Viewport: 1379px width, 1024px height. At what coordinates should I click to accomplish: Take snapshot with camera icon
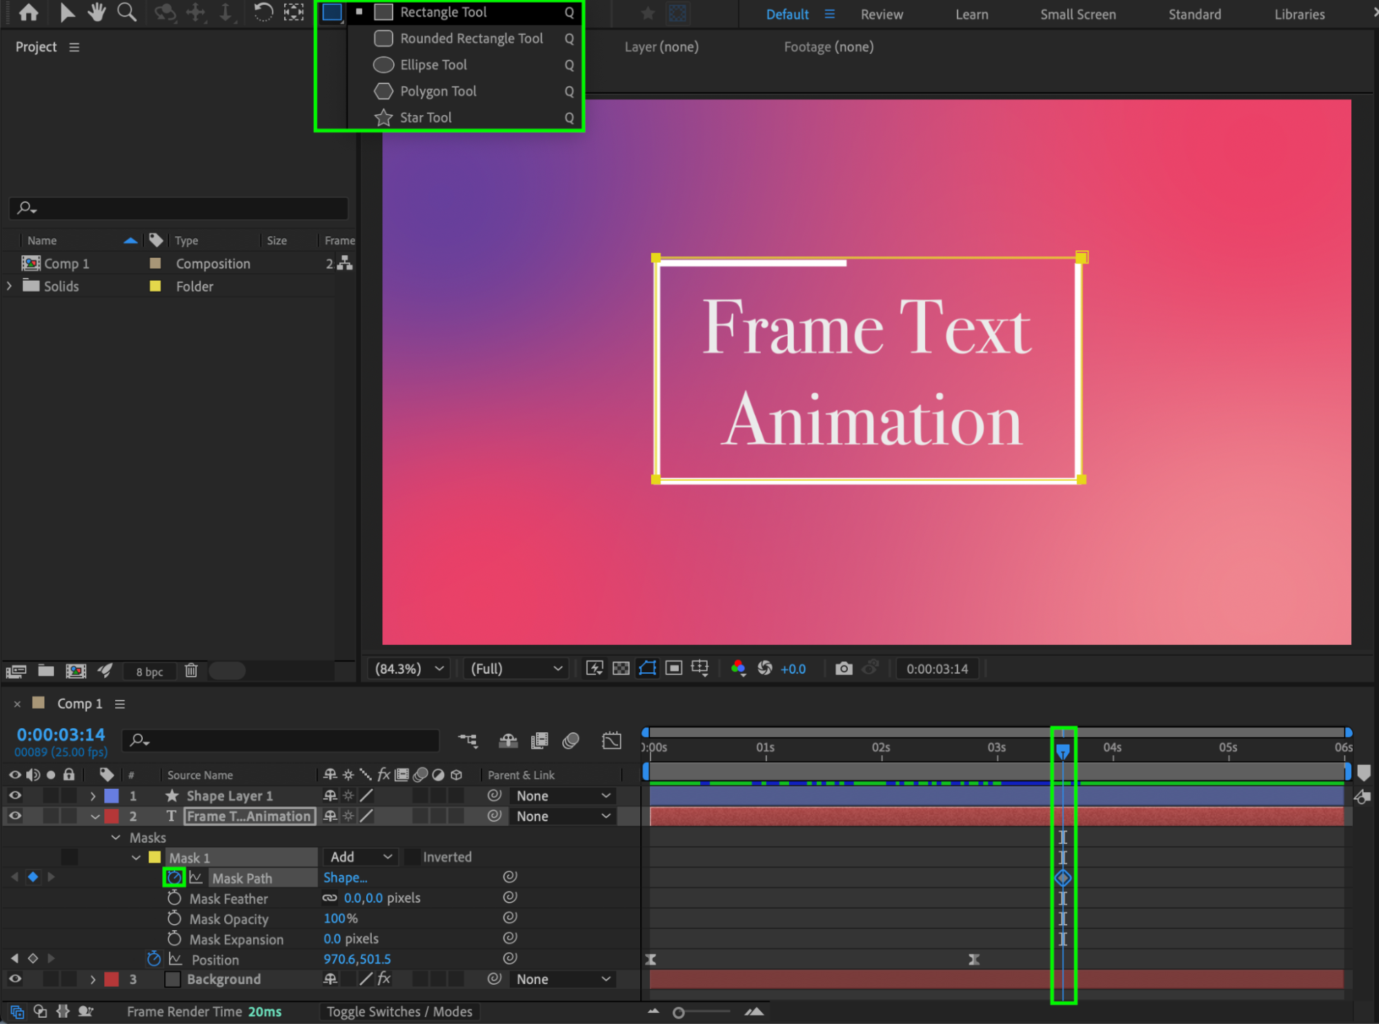click(843, 668)
